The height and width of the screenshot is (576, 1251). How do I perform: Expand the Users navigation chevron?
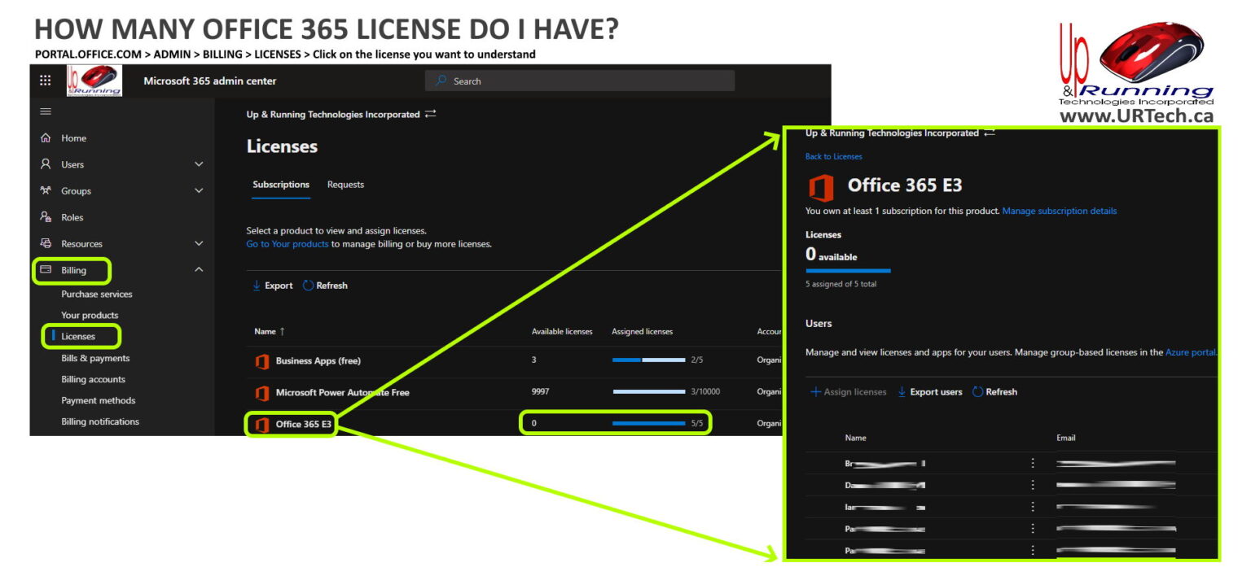(x=198, y=164)
